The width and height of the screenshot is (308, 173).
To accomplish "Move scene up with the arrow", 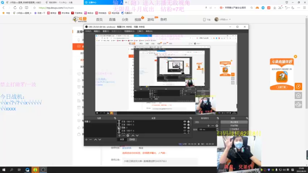I will (95, 140).
